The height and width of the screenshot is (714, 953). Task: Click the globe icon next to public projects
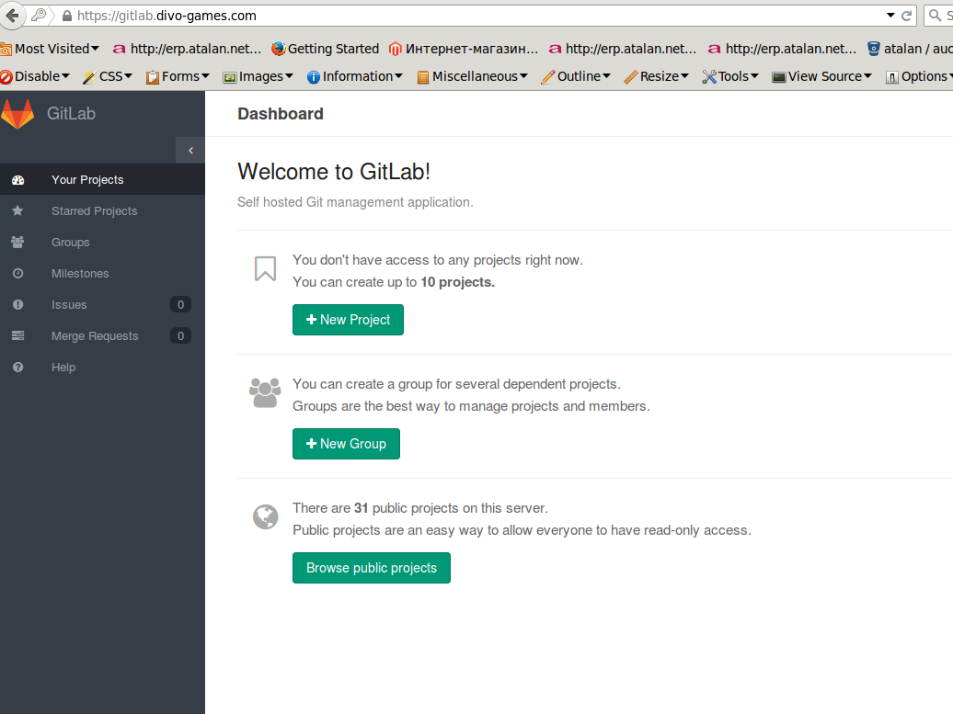click(x=266, y=516)
